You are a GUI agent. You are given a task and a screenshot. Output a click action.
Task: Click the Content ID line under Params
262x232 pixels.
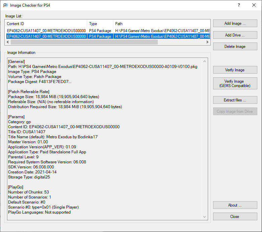pyautogui.click(x=64, y=127)
